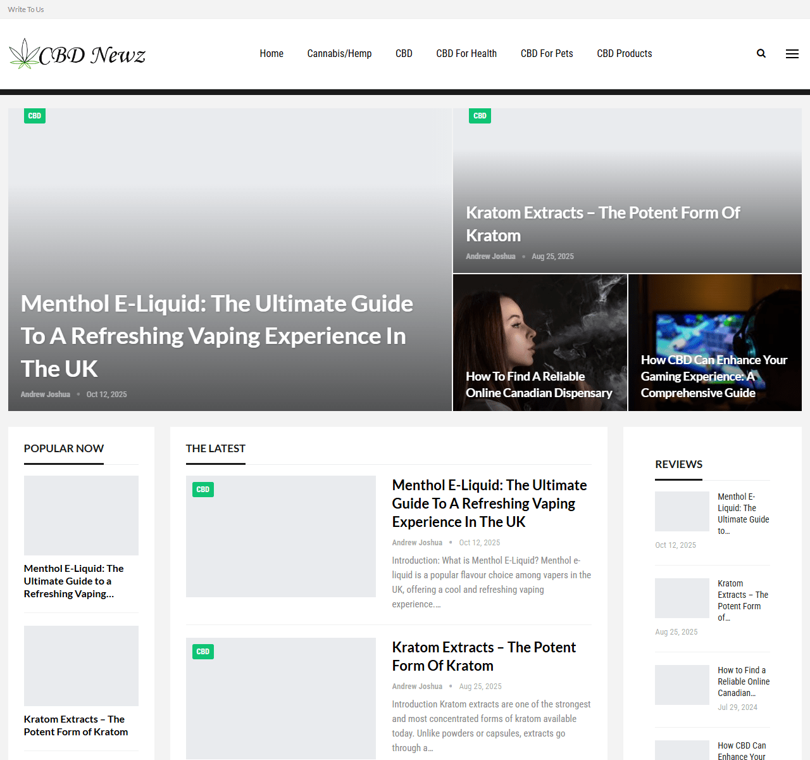Click the search magnifier icon
The height and width of the screenshot is (760, 810).
tap(761, 54)
